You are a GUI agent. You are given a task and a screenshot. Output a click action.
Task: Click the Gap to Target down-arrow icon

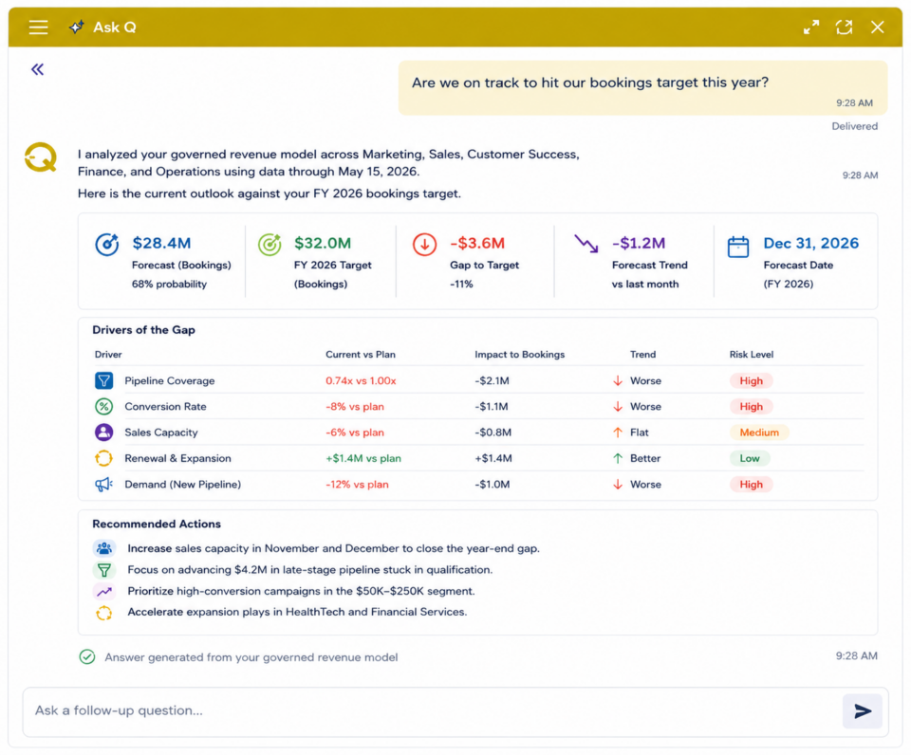point(425,245)
